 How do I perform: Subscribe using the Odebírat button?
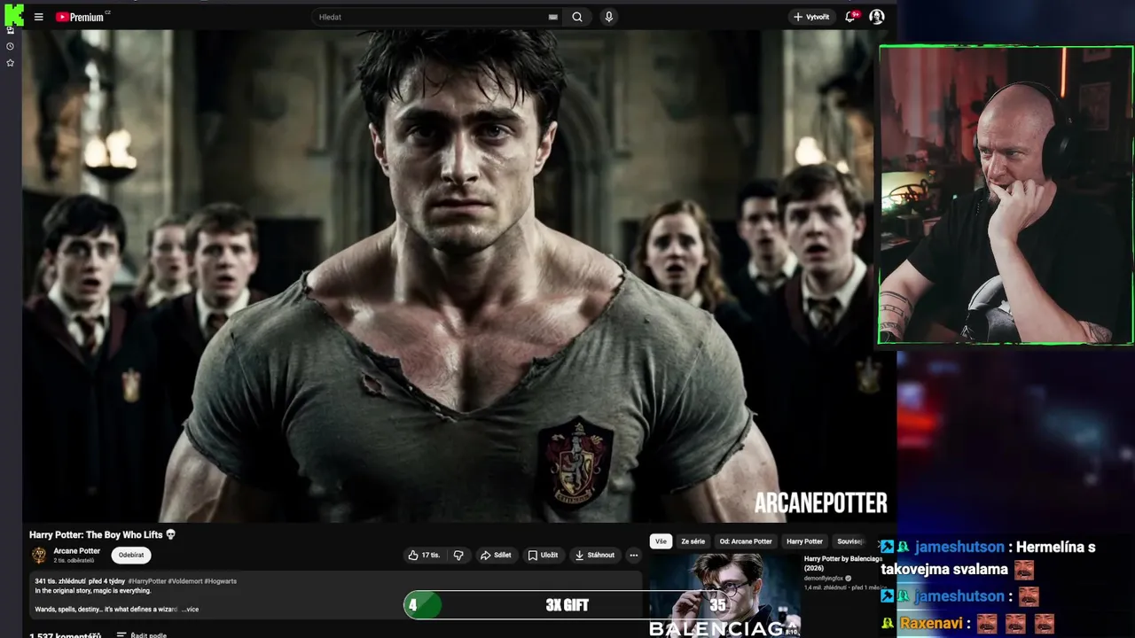pos(131,555)
